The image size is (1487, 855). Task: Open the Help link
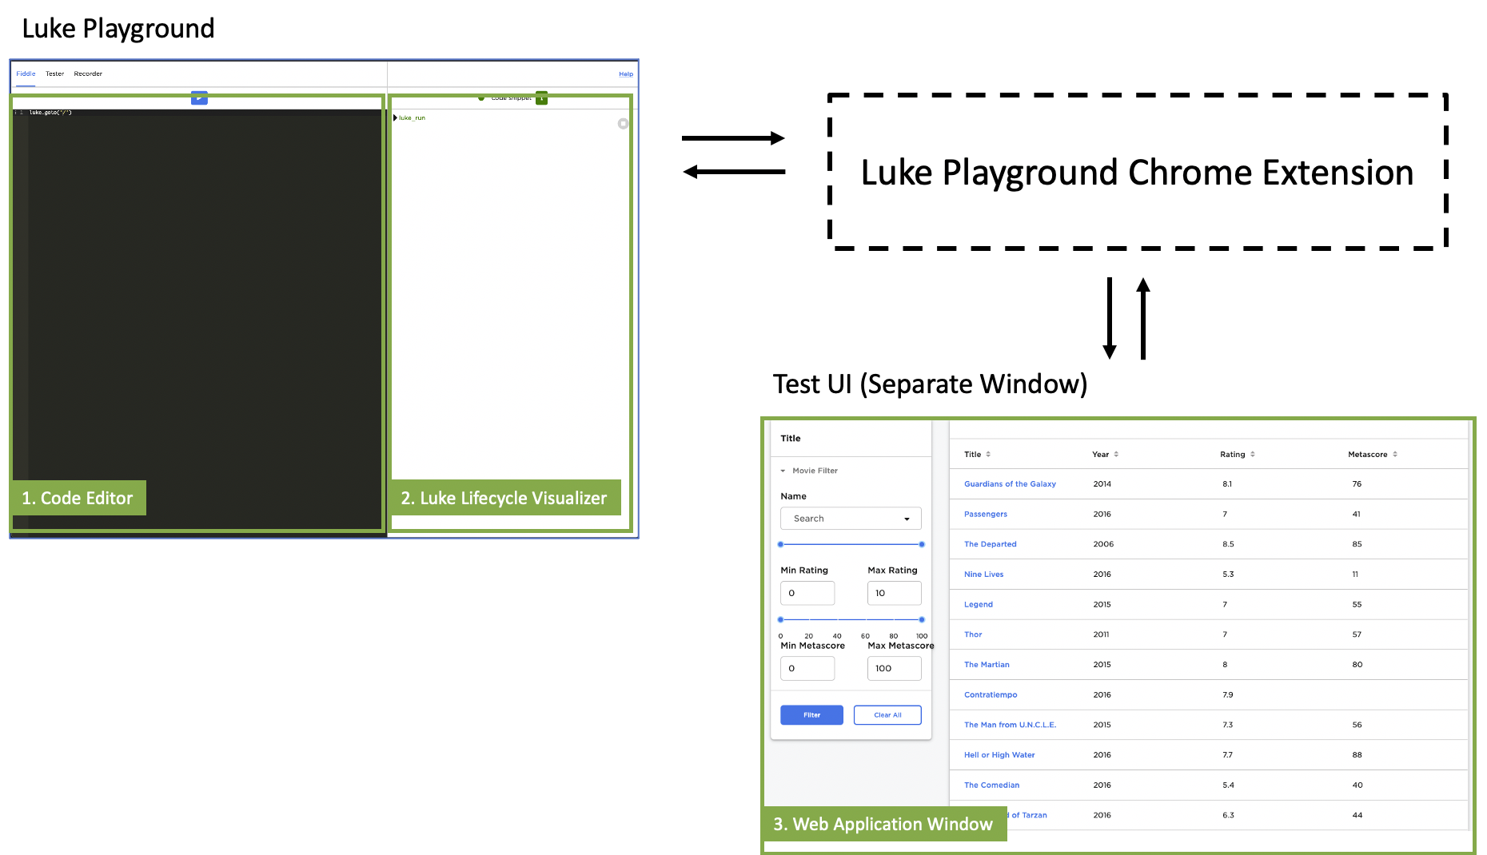pyautogui.click(x=626, y=74)
